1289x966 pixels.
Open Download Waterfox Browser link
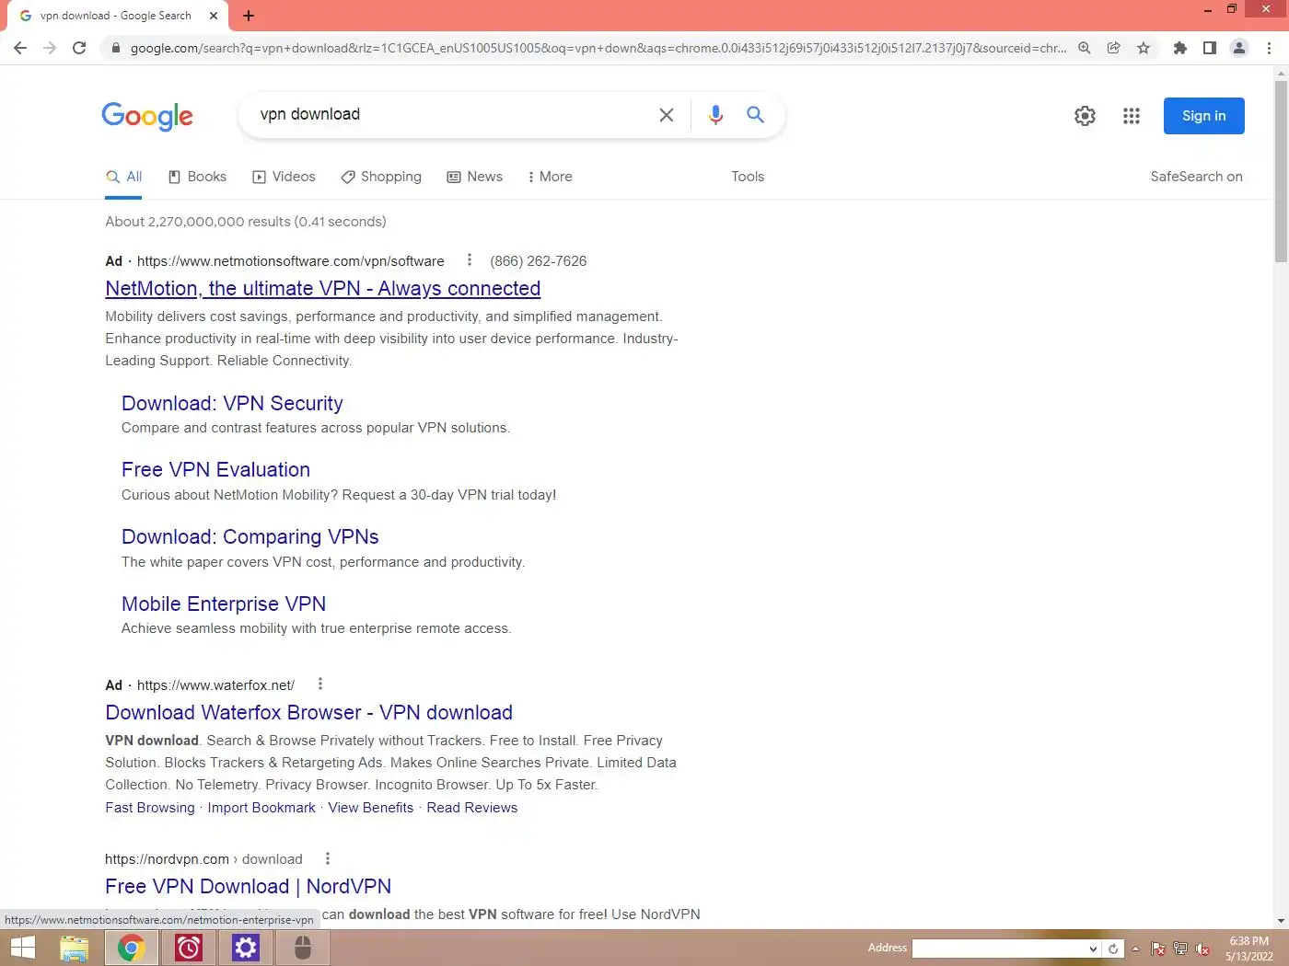(x=308, y=713)
